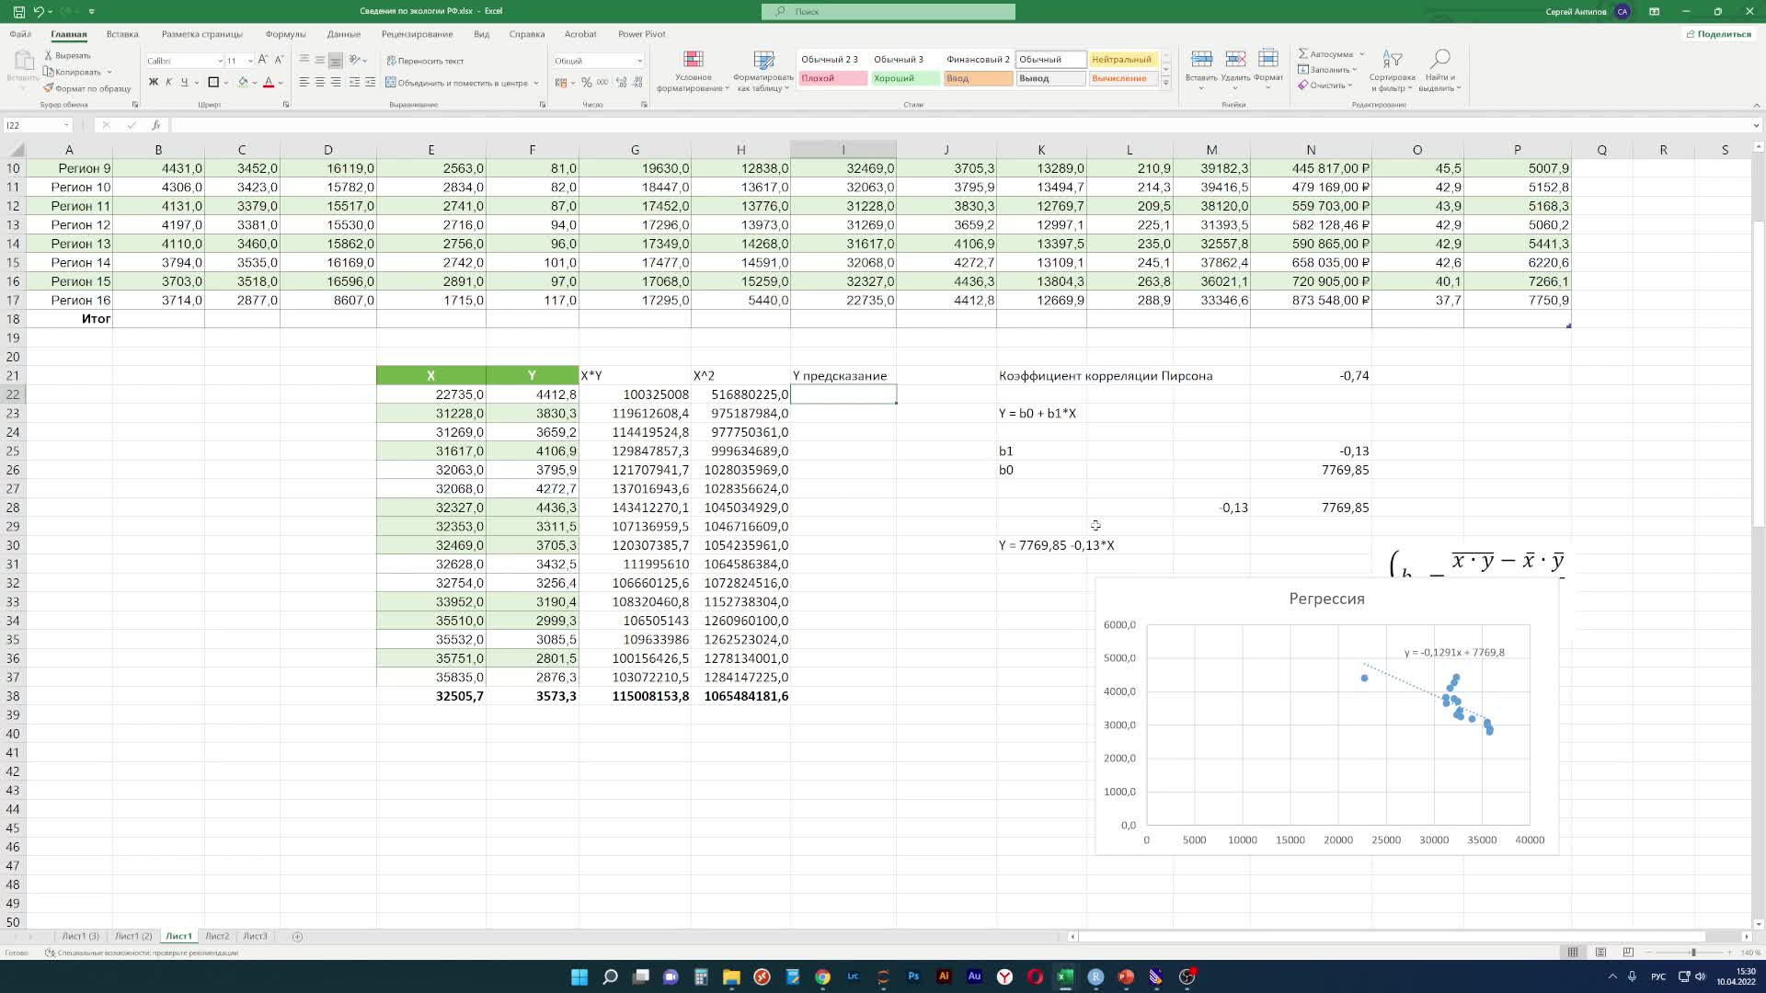Screen dimensions: 1766x993
Task: Switch to Page Layout view icon
Action: click(1601, 953)
